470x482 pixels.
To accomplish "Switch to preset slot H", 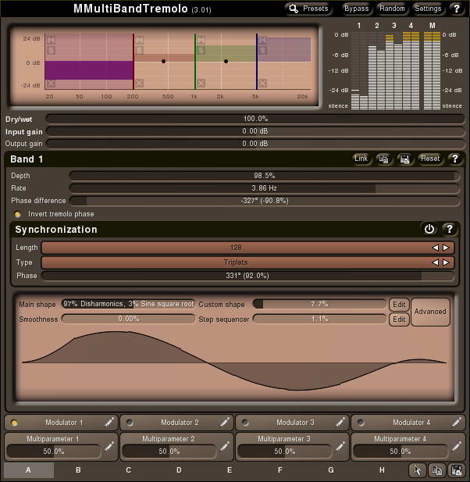I will (382, 470).
